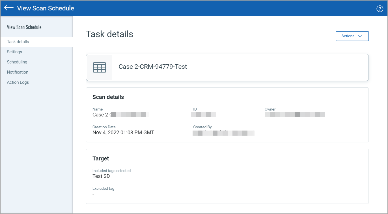388x214 pixels.
Task: Switch to the Notification section
Action: [x=18, y=72]
